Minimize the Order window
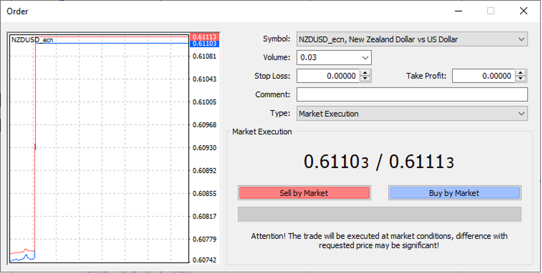Viewport: 542px width, 273px height. 458,11
